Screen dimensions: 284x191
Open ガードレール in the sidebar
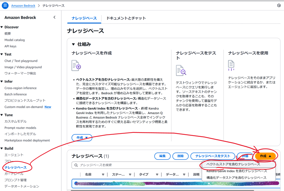click(x=14, y=174)
